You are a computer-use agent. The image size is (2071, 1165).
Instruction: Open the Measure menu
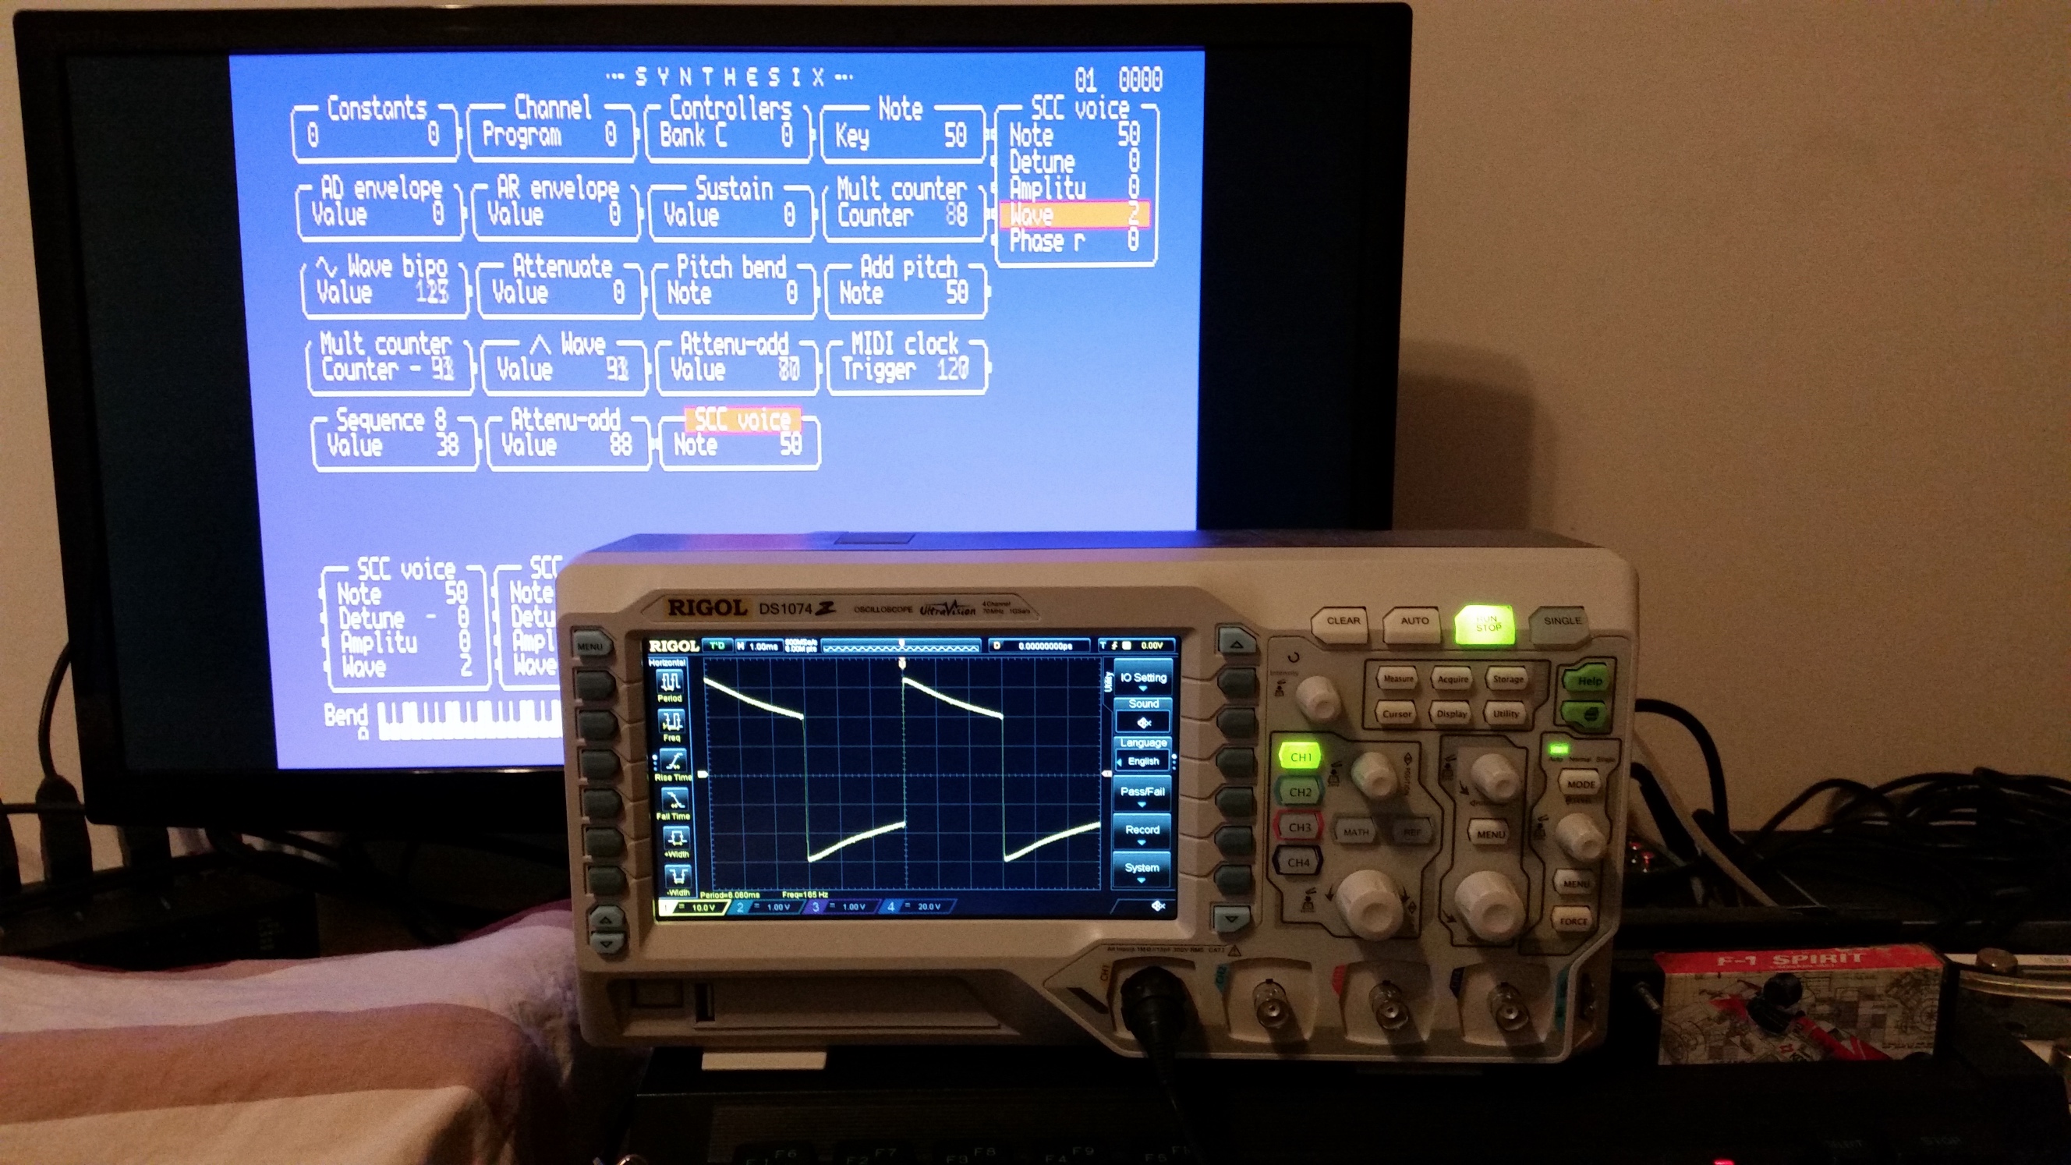tap(1398, 679)
